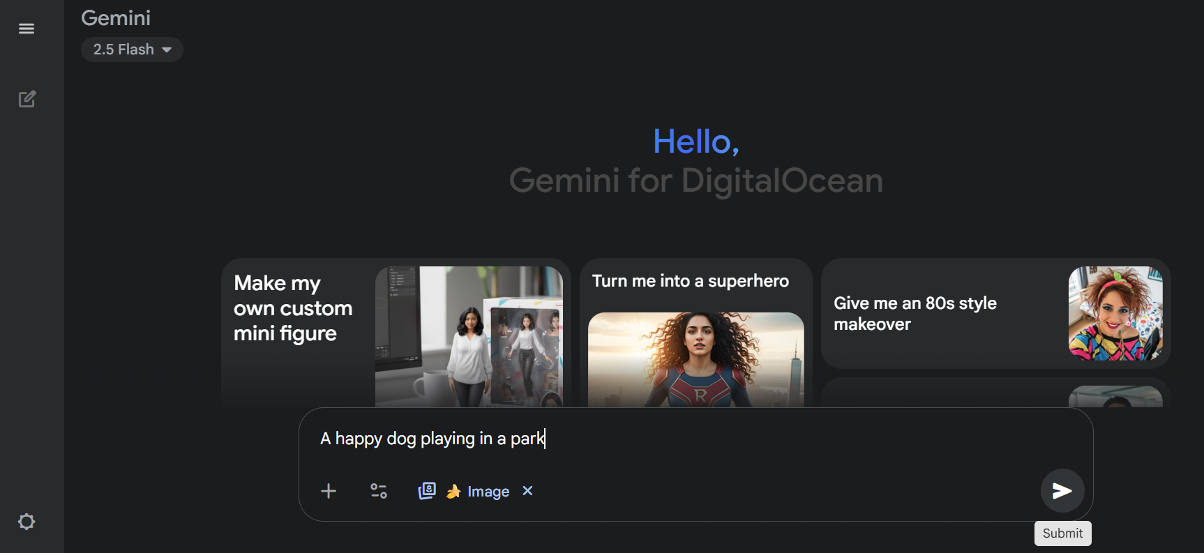The height and width of the screenshot is (553, 1204).
Task: Select 'Turn me into a superhero' card
Action: [x=696, y=333]
